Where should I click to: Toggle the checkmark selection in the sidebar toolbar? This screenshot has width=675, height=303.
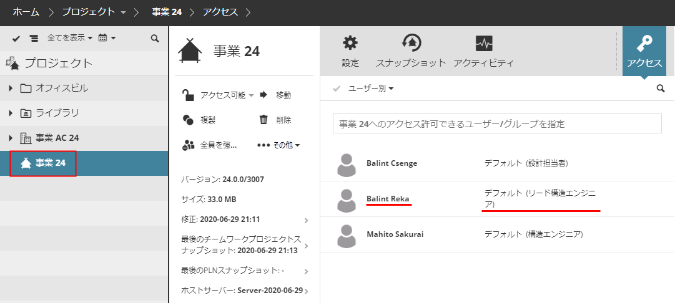pos(16,39)
